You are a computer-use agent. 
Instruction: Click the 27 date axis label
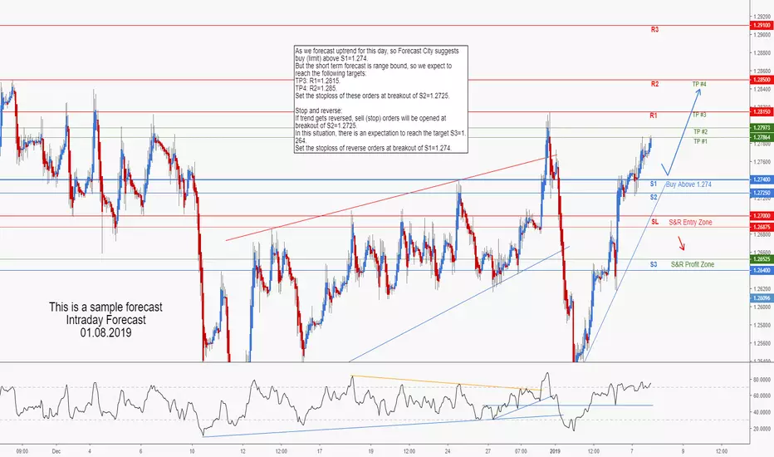pyautogui.click(x=487, y=451)
